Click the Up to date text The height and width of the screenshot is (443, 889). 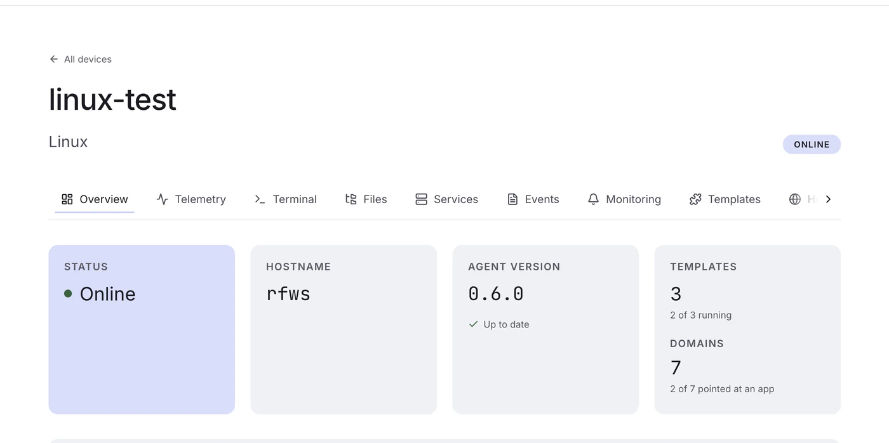(506, 324)
